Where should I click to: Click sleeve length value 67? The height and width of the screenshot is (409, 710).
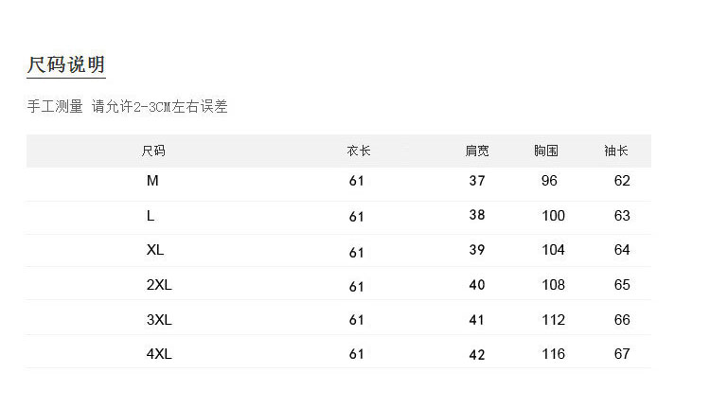pos(622,354)
